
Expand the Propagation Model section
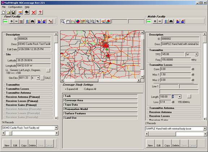point(100,109)
